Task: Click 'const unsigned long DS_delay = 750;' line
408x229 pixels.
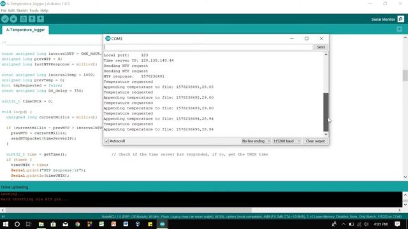Action: point(43,90)
